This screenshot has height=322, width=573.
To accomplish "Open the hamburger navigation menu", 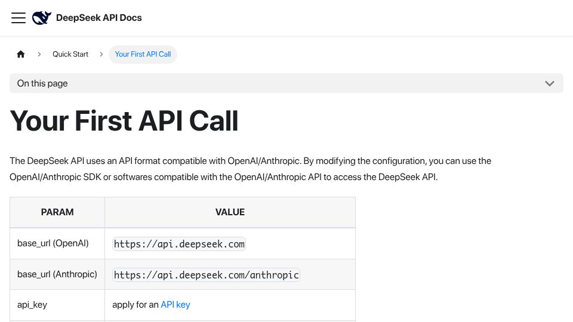I will pos(19,18).
